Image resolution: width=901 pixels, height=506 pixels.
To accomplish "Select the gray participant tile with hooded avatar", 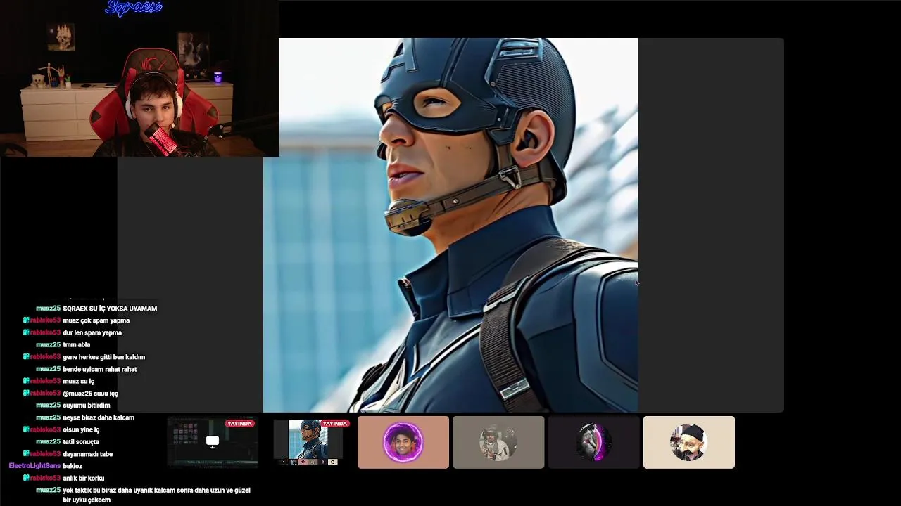I will 498,442.
